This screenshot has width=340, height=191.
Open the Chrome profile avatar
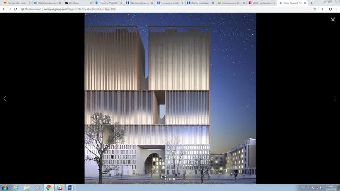point(330,9)
